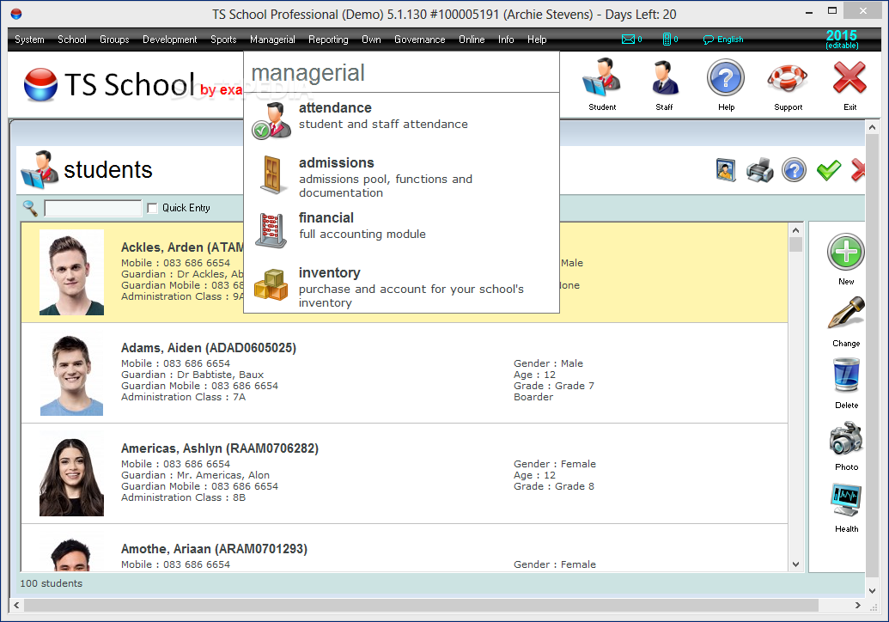Click the Grade : Grade 7 text
The width and height of the screenshot is (889, 622).
[554, 386]
